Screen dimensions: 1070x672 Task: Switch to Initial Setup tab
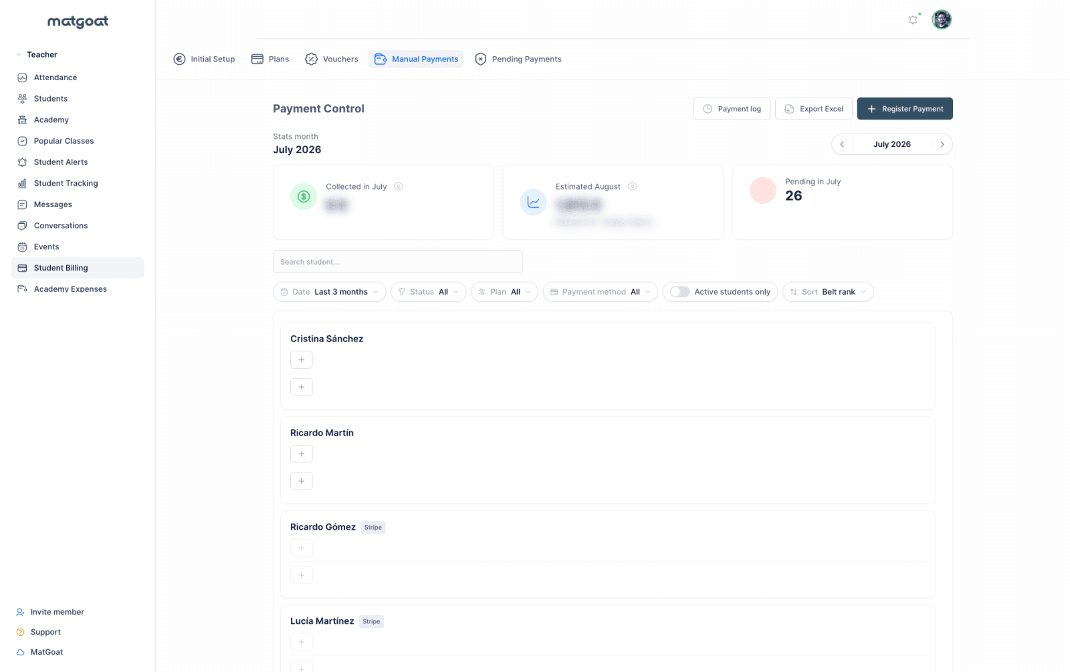tap(204, 59)
